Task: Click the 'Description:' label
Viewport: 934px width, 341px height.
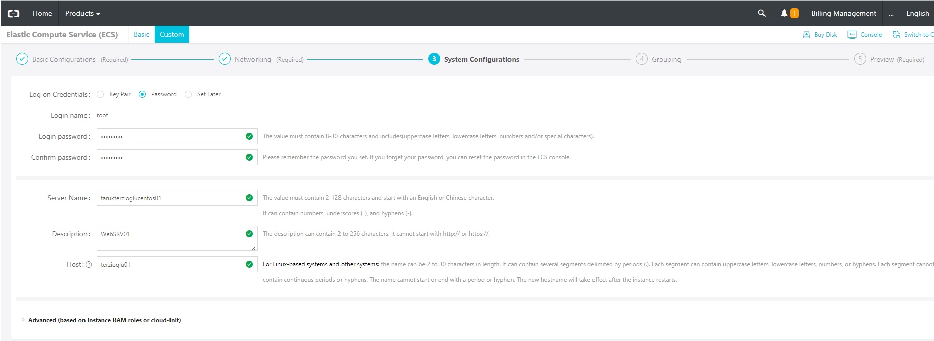Action: click(x=71, y=234)
